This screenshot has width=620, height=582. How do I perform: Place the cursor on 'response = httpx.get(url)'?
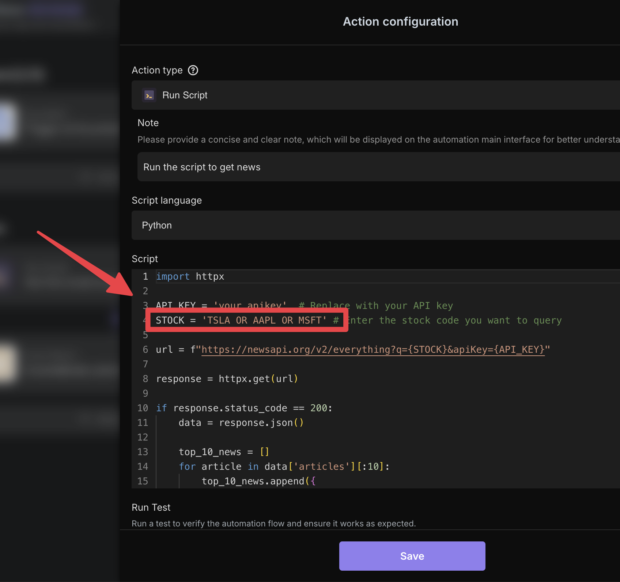coord(227,379)
